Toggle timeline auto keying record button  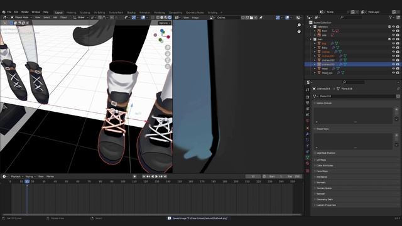click(x=134, y=176)
